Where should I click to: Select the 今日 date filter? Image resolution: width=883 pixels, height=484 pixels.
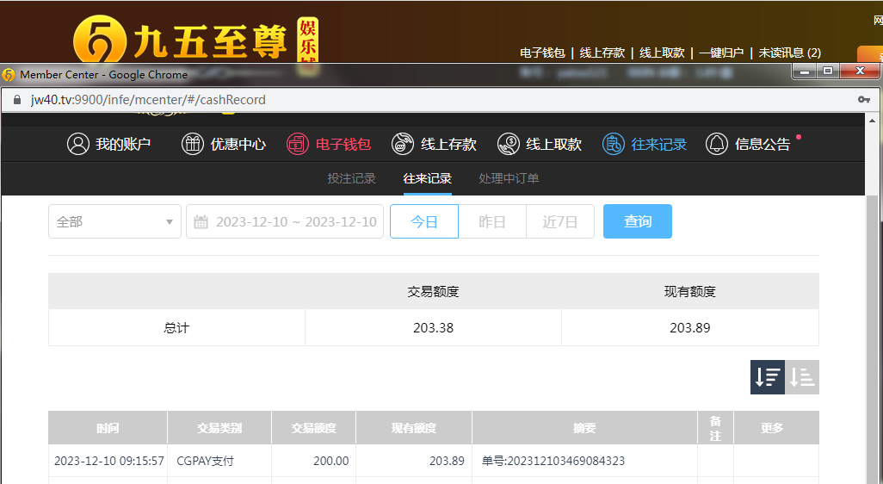tap(424, 221)
